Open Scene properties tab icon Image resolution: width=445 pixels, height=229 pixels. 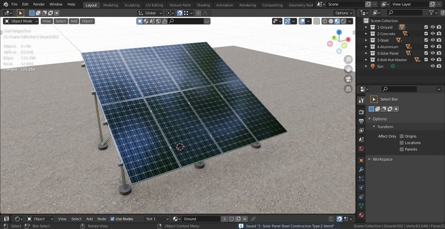point(361,139)
